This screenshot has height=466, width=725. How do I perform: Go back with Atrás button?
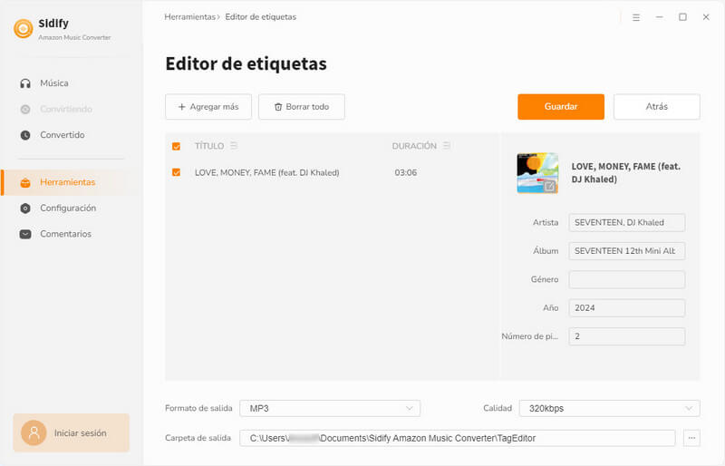pos(656,107)
